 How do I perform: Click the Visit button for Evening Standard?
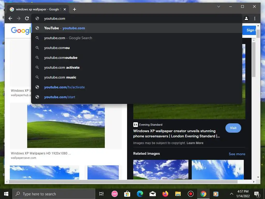click(233, 128)
